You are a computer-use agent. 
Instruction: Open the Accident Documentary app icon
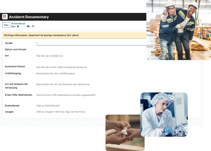pyautogui.click(x=5, y=17)
